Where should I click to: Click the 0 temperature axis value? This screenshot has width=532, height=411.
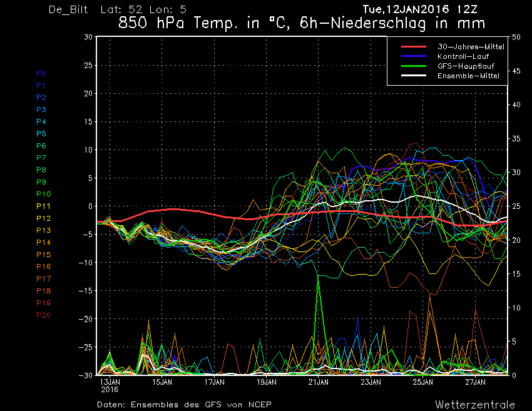(90, 206)
